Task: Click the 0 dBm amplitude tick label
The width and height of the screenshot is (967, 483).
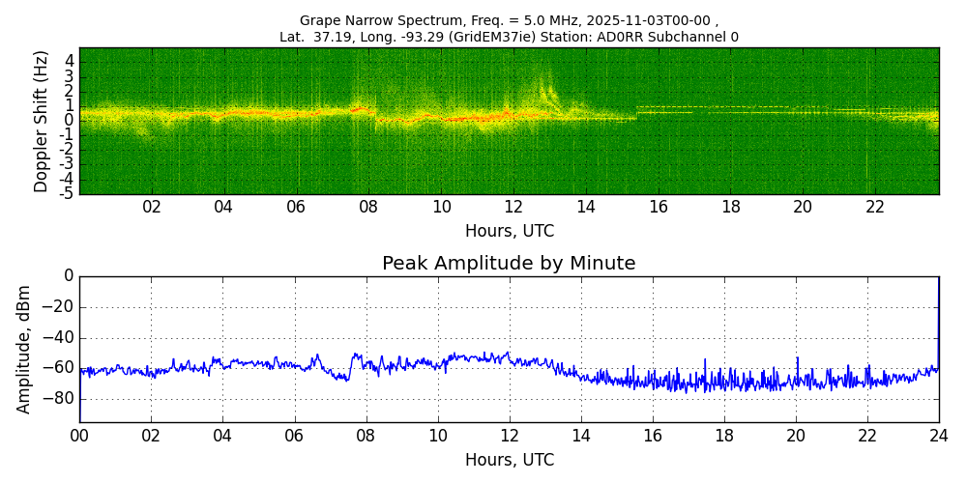Action: (x=68, y=276)
